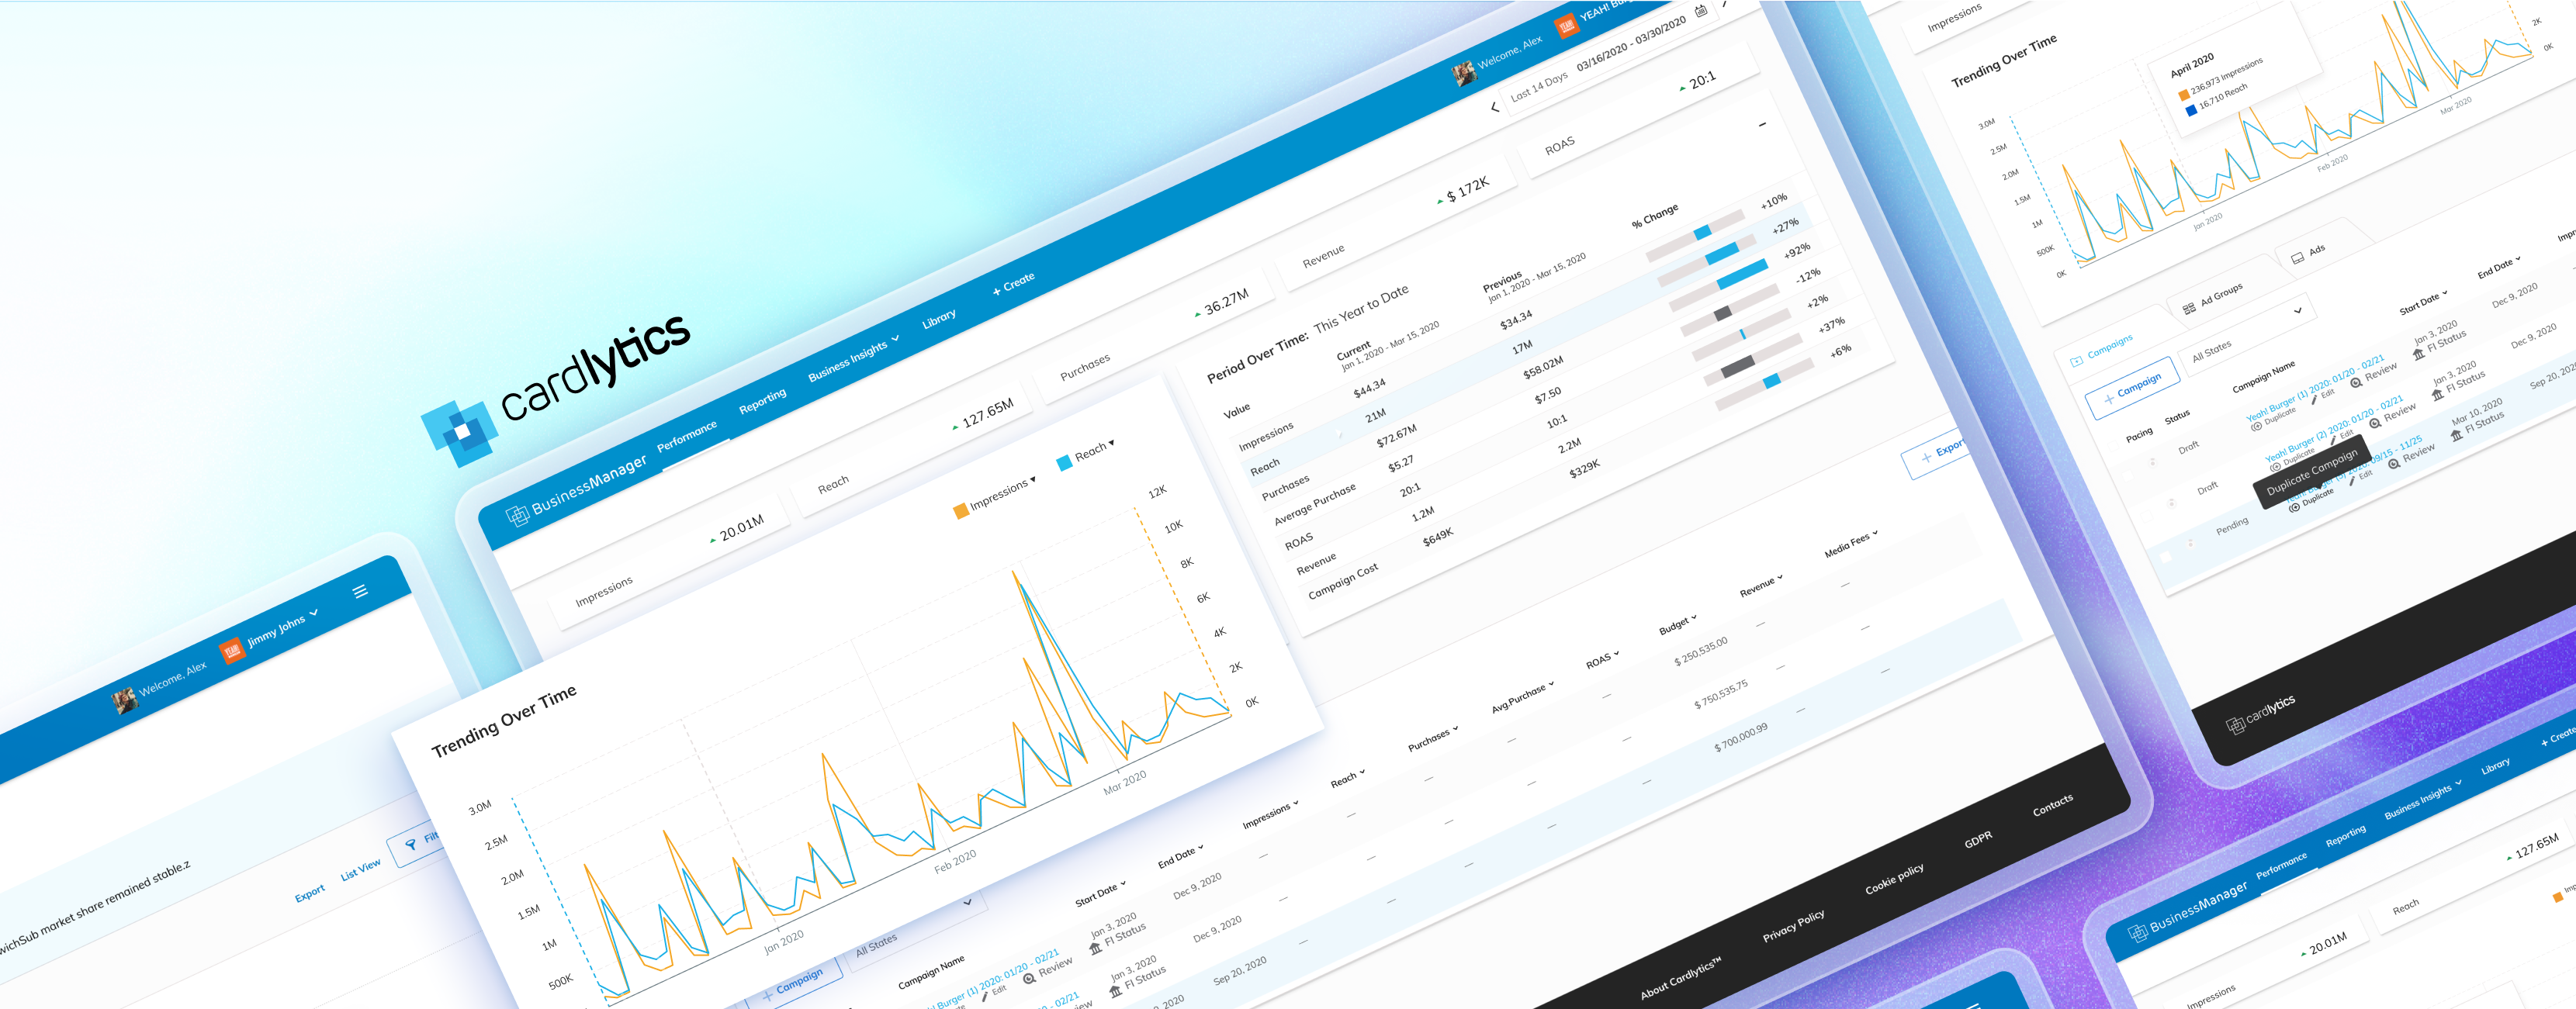Image resolution: width=2576 pixels, height=1009 pixels.
Task: Open the Reach legend dropdown on chart
Action: (x=1111, y=443)
